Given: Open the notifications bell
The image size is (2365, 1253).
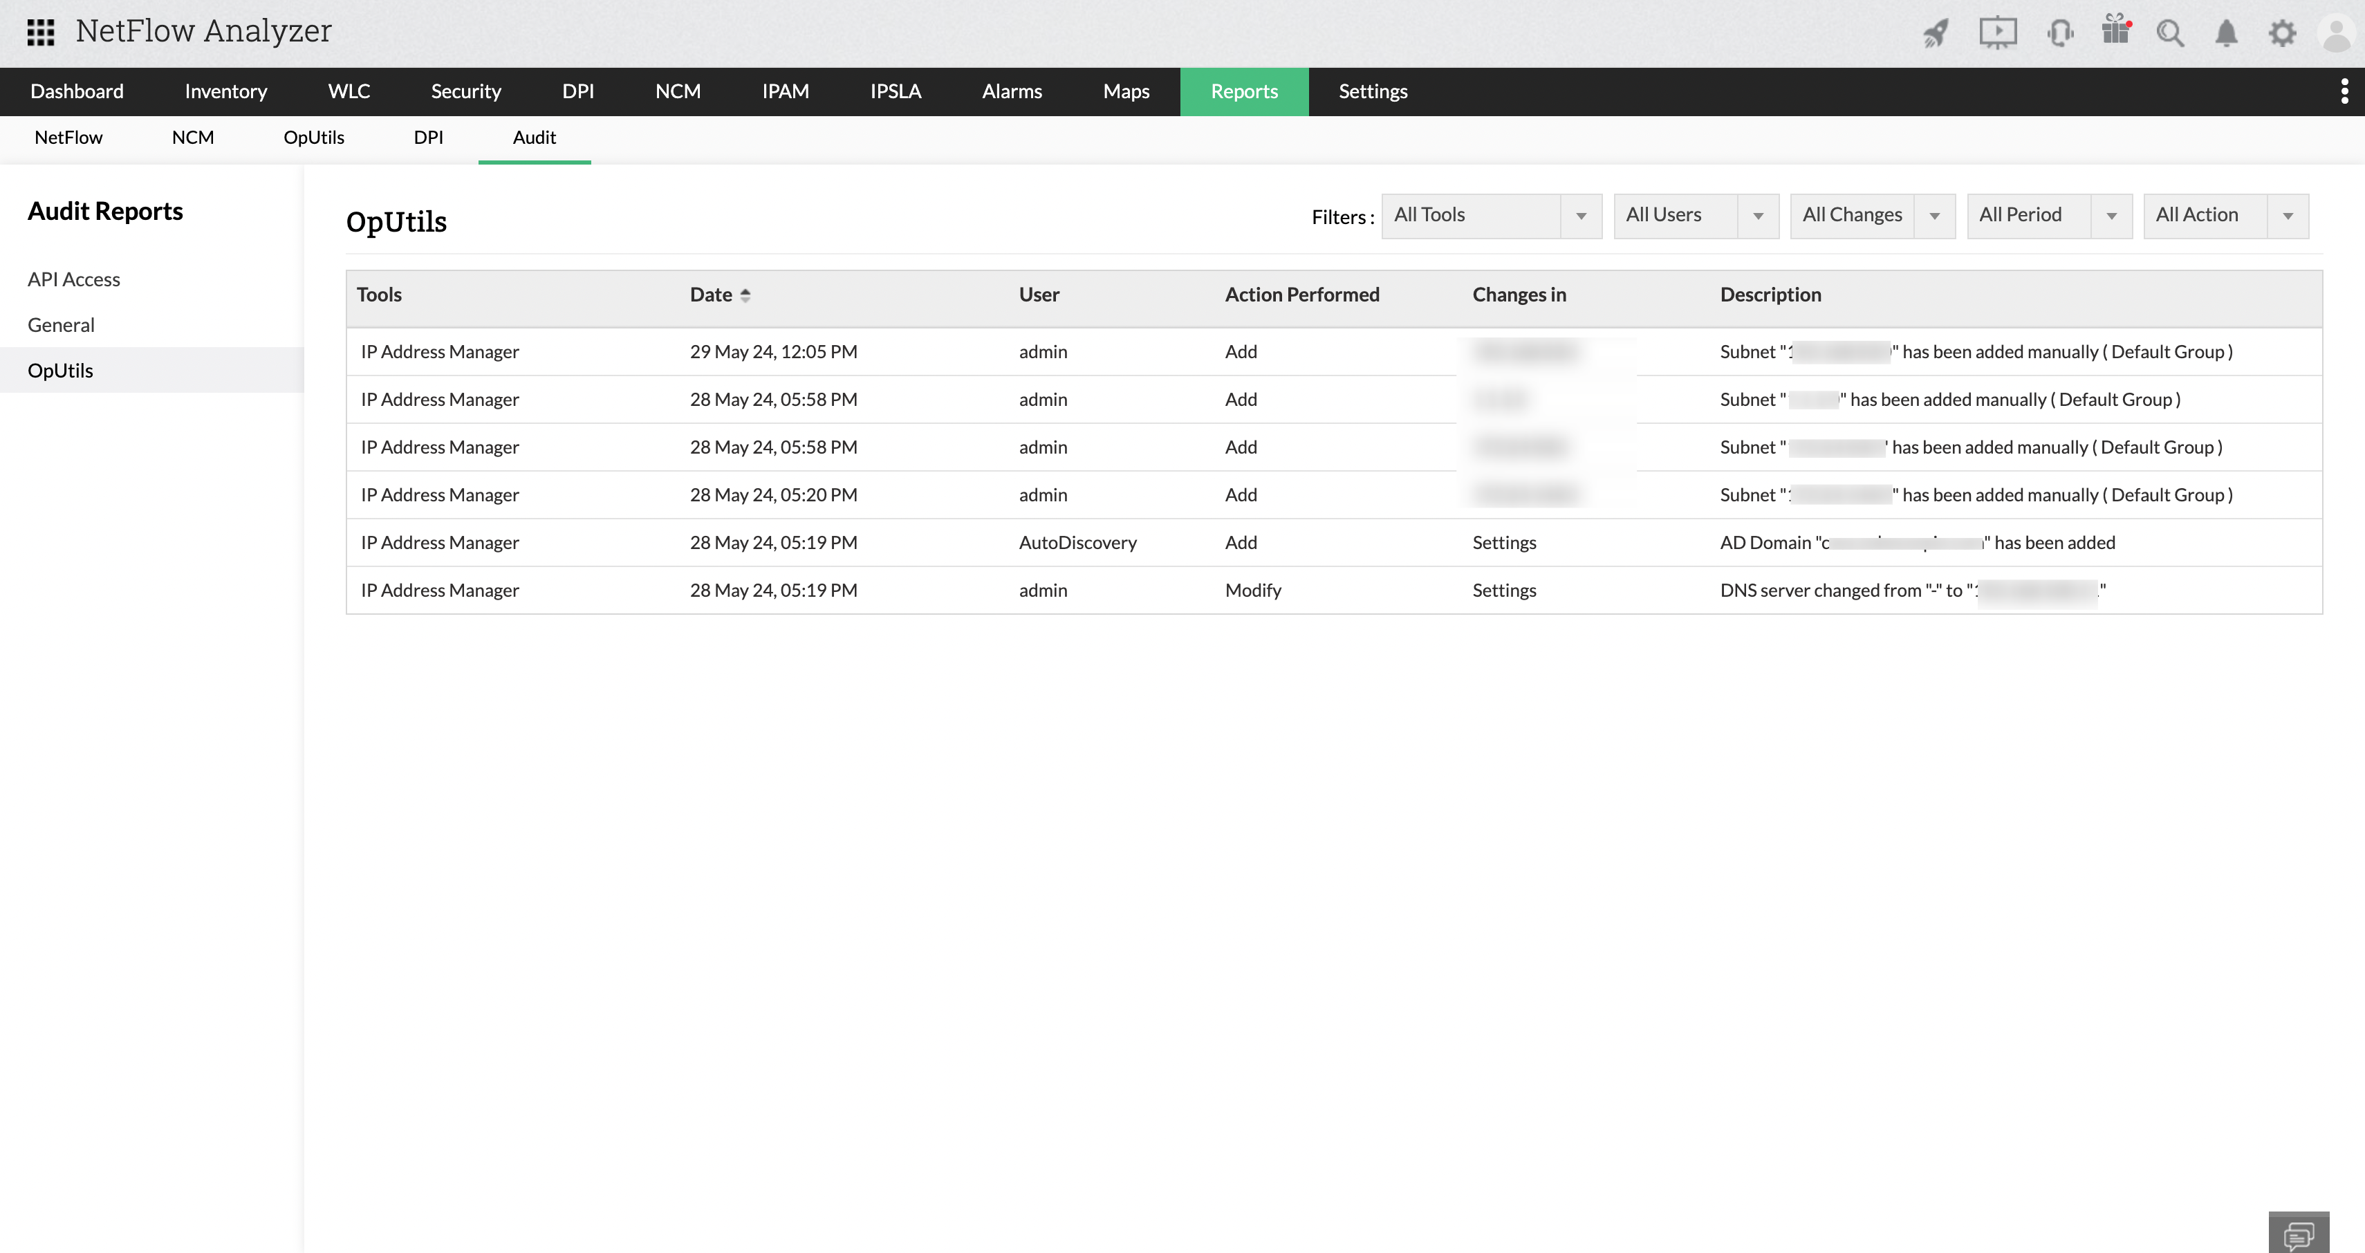Looking at the screenshot, I should [2227, 33].
